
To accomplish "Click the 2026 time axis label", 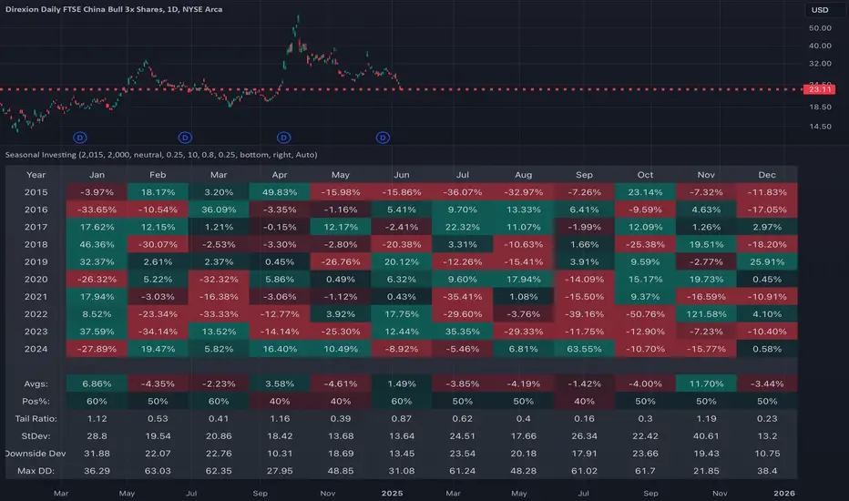I will [x=784, y=494].
